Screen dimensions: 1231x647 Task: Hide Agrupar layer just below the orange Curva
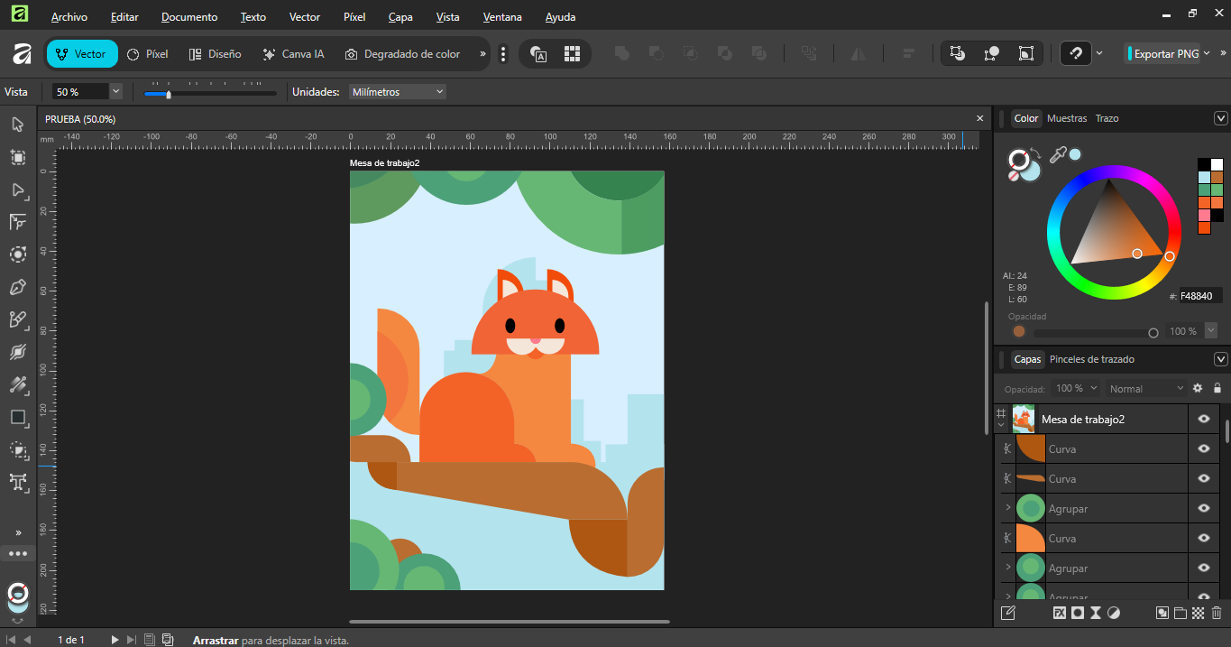[x=1203, y=568]
